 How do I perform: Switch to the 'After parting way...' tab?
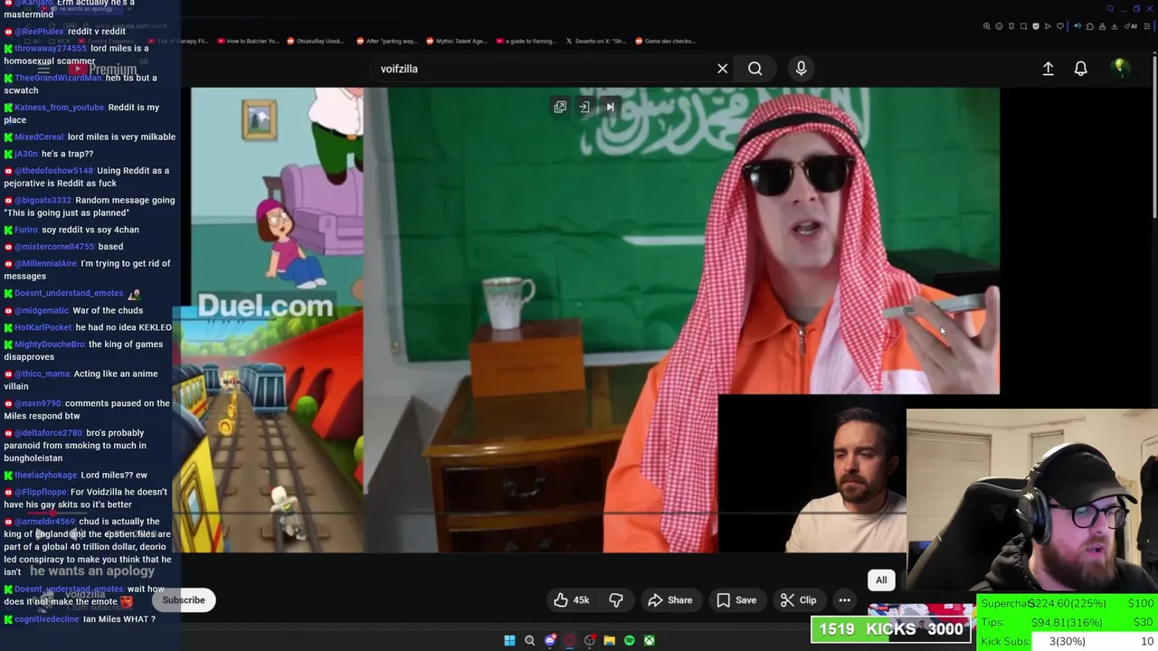(x=386, y=41)
